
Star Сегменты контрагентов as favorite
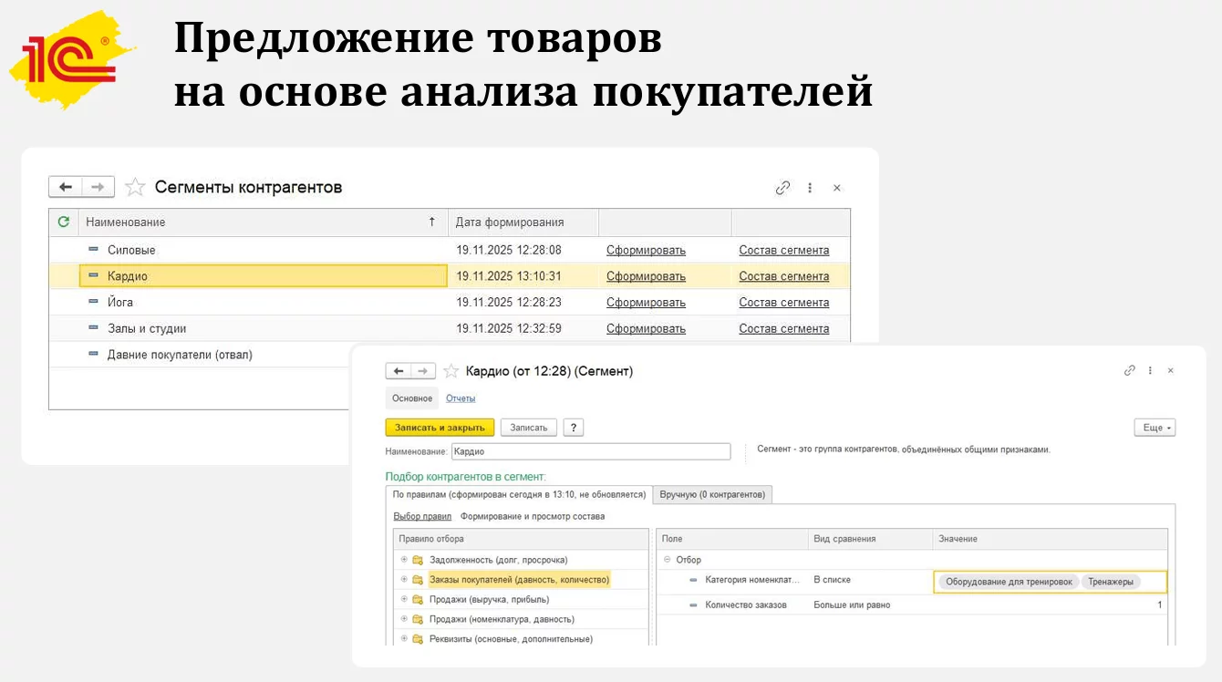(x=135, y=187)
